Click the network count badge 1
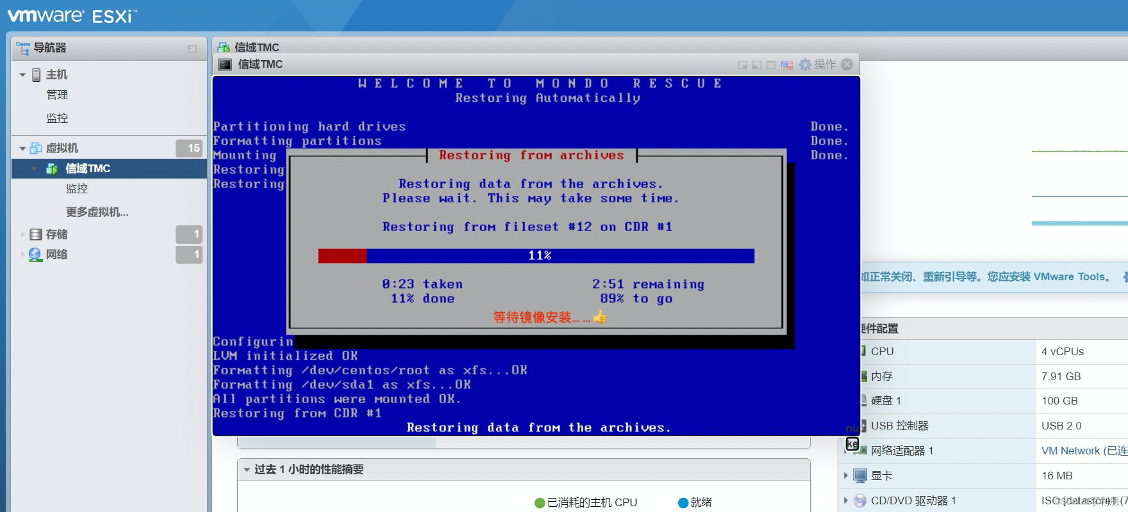The width and height of the screenshot is (1128, 512). 189,254
